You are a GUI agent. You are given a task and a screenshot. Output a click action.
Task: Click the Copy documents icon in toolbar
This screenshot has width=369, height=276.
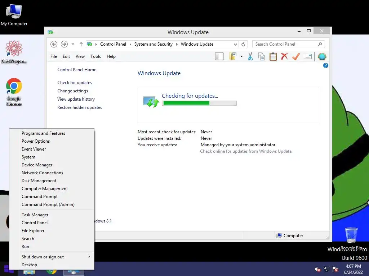(262, 56)
